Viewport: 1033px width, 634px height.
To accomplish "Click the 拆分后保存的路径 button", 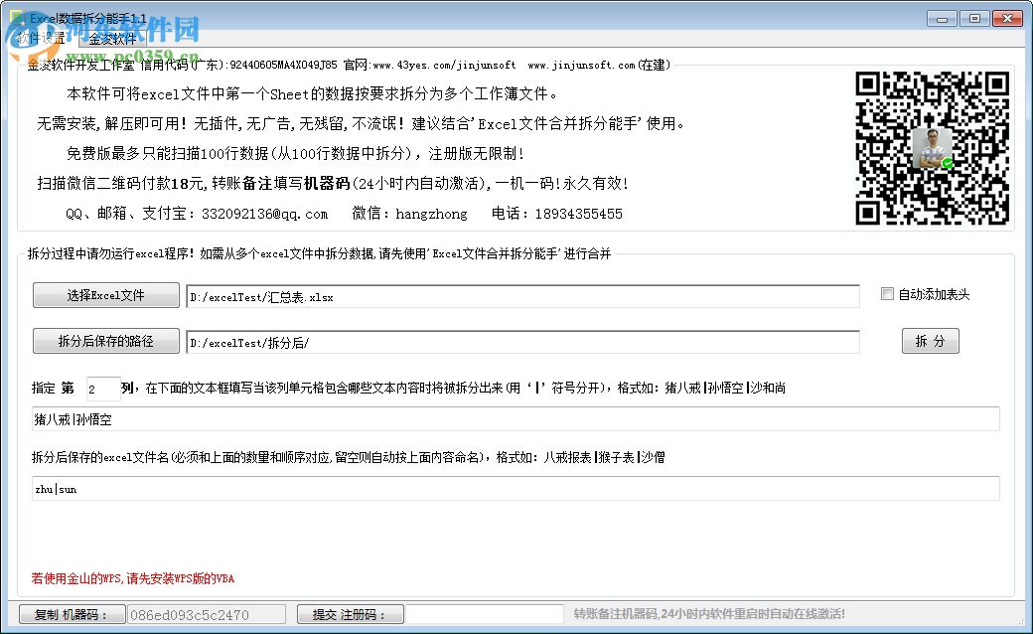I will [105, 341].
